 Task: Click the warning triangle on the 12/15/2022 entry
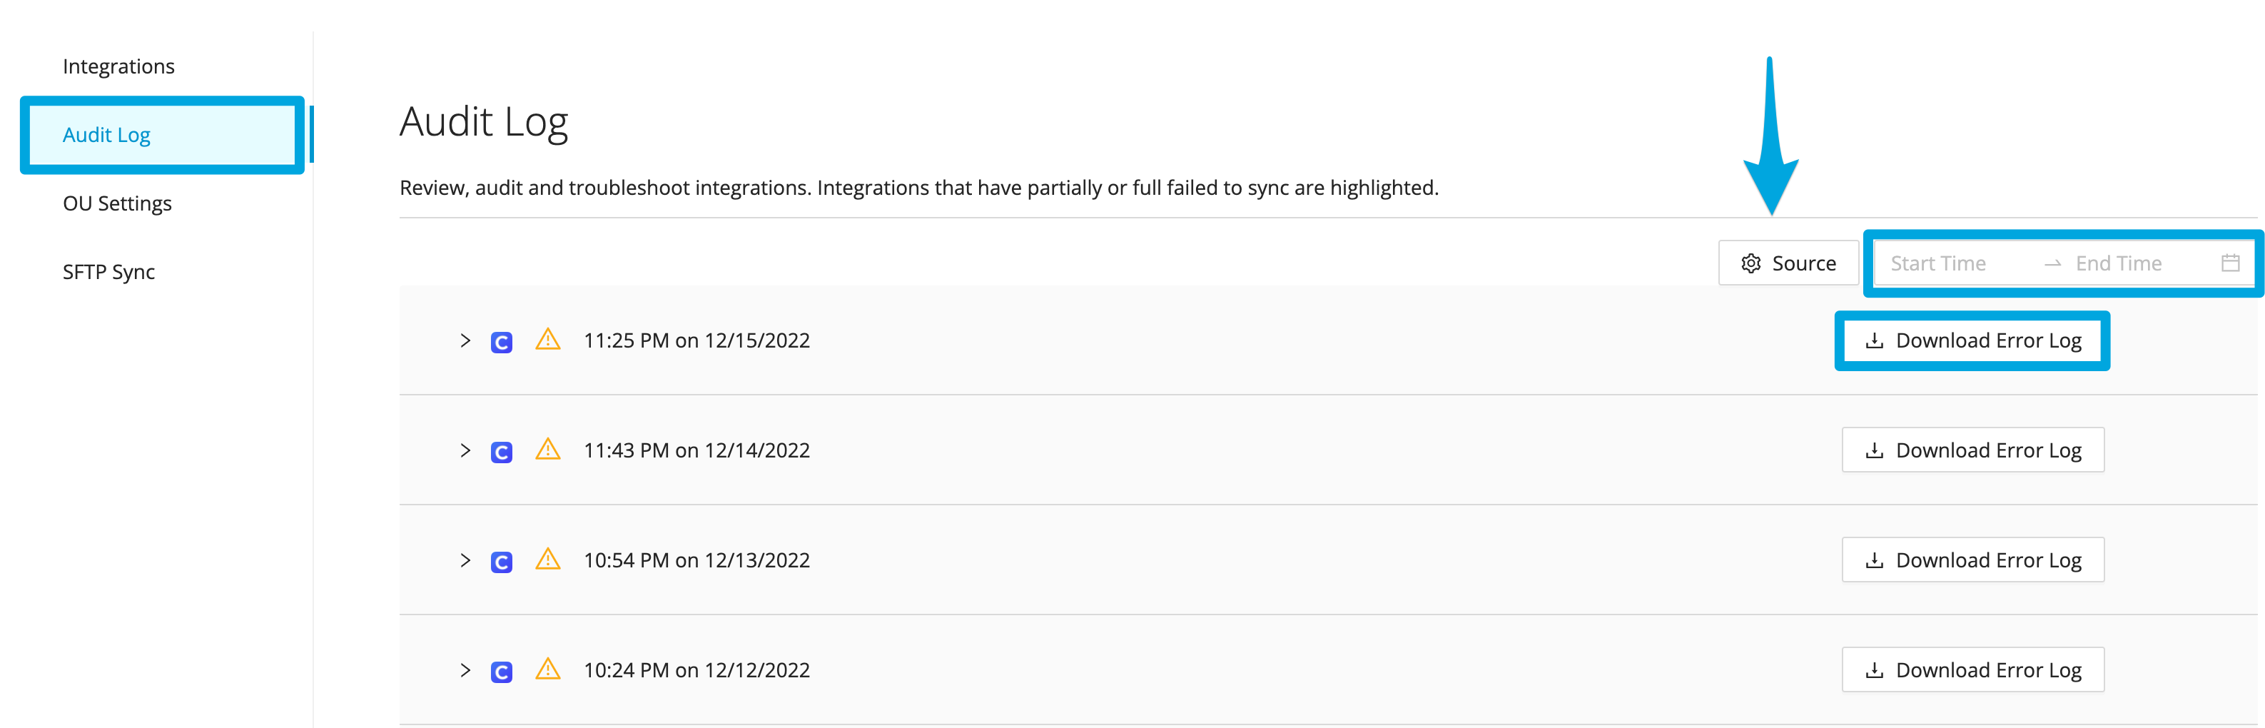(548, 340)
